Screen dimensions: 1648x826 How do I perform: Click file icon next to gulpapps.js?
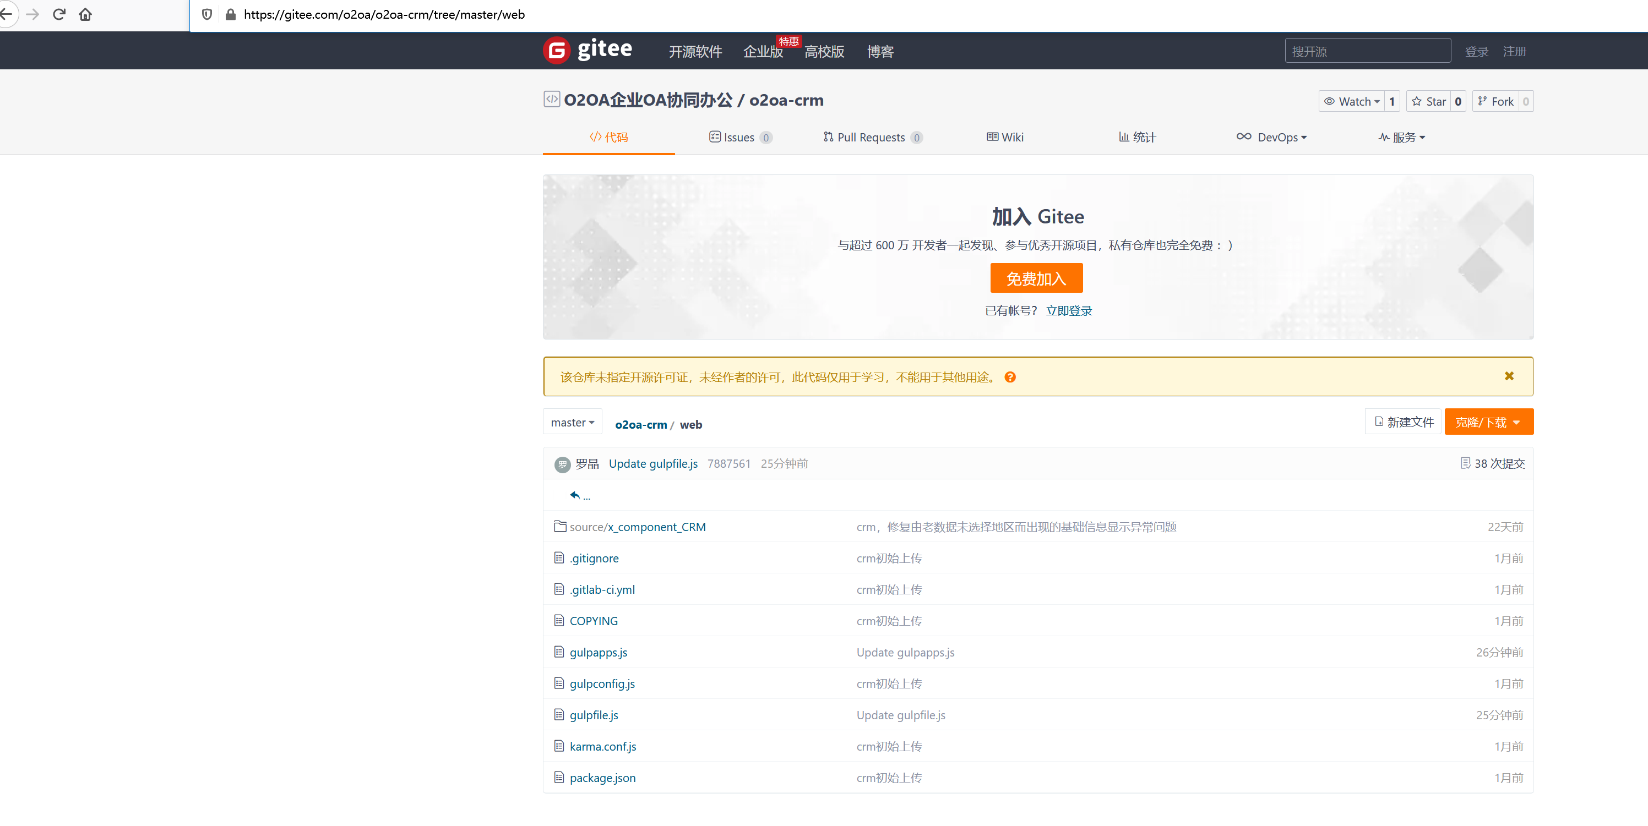coord(559,652)
